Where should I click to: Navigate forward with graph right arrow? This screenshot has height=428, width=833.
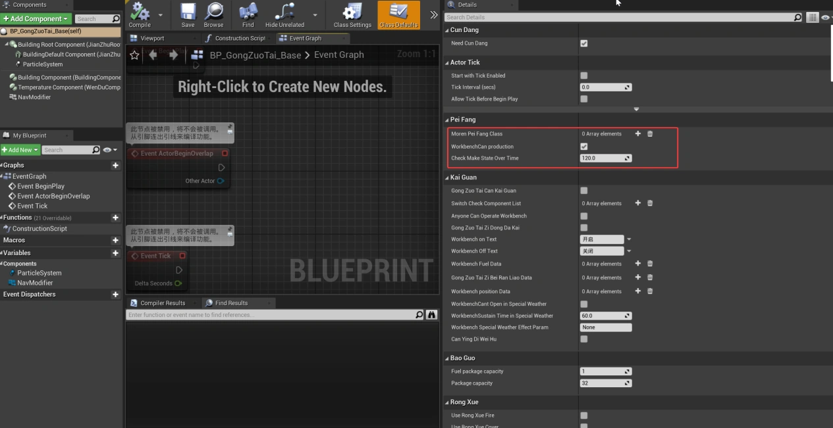tap(173, 55)
